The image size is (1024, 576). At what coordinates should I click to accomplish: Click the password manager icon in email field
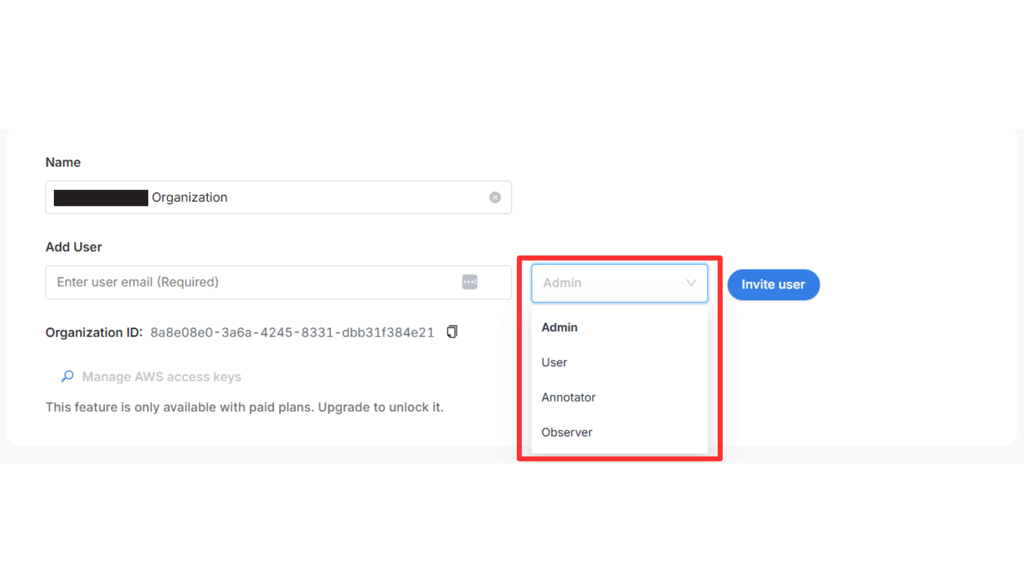tap(469, 282)
